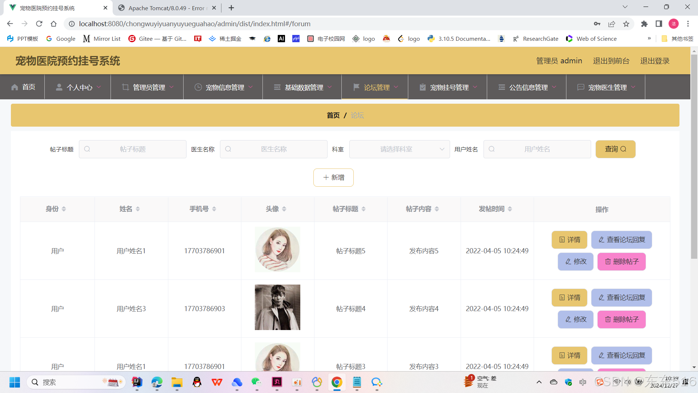The image size is (698, 393).
Task: Sort the table by 身份 column
Action: coord(64,209)
